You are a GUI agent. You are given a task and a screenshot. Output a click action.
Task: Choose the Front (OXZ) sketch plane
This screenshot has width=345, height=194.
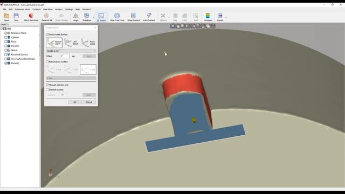(x=88, y=43)
